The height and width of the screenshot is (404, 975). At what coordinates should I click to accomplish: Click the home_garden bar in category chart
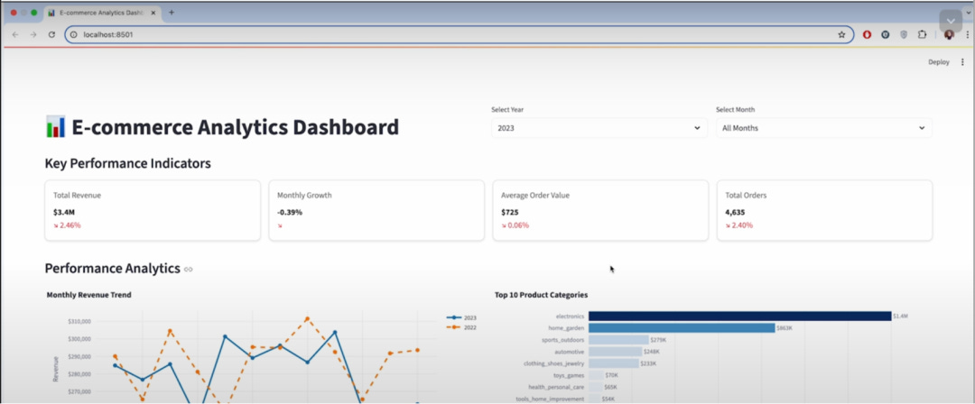coord(682,327)
